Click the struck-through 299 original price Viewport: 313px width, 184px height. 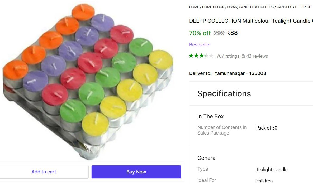tap(219, 33)
